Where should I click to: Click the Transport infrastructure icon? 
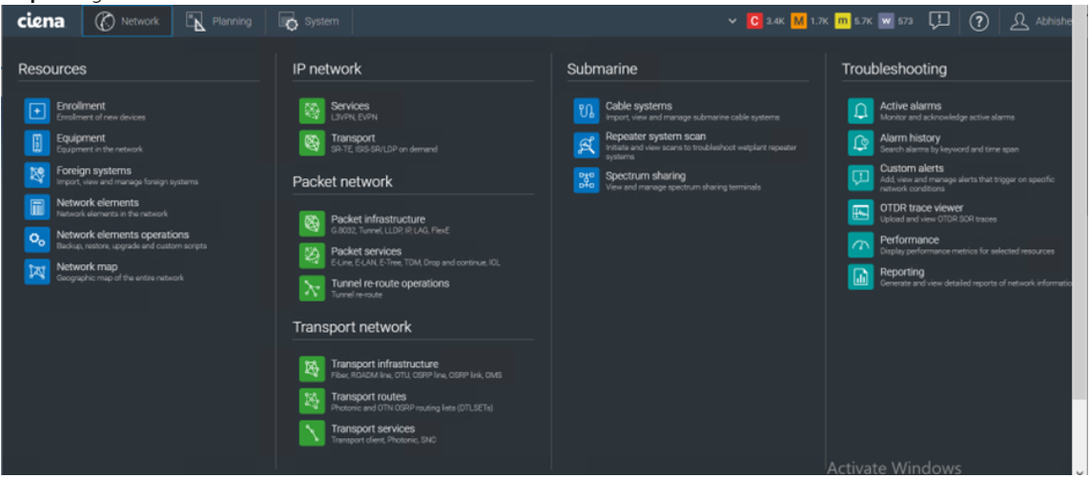[x=312, y=369]
